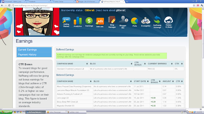
Task: Bookmark page with the star icon
Action: pos(194,5)
